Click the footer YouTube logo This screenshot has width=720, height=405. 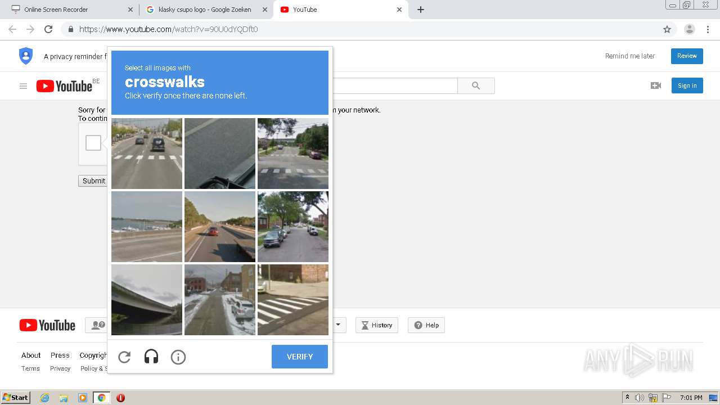[47, 325]
